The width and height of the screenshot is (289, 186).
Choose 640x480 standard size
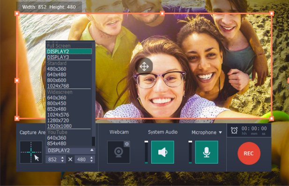69,74
